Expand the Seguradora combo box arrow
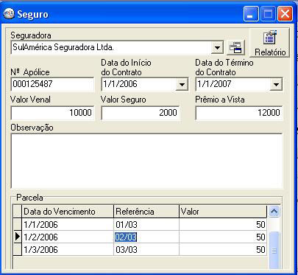 [217, 47]
